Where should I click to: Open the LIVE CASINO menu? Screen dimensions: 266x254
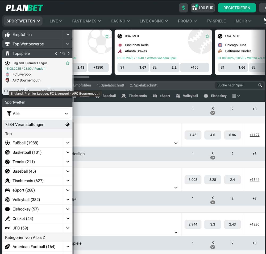154,21
